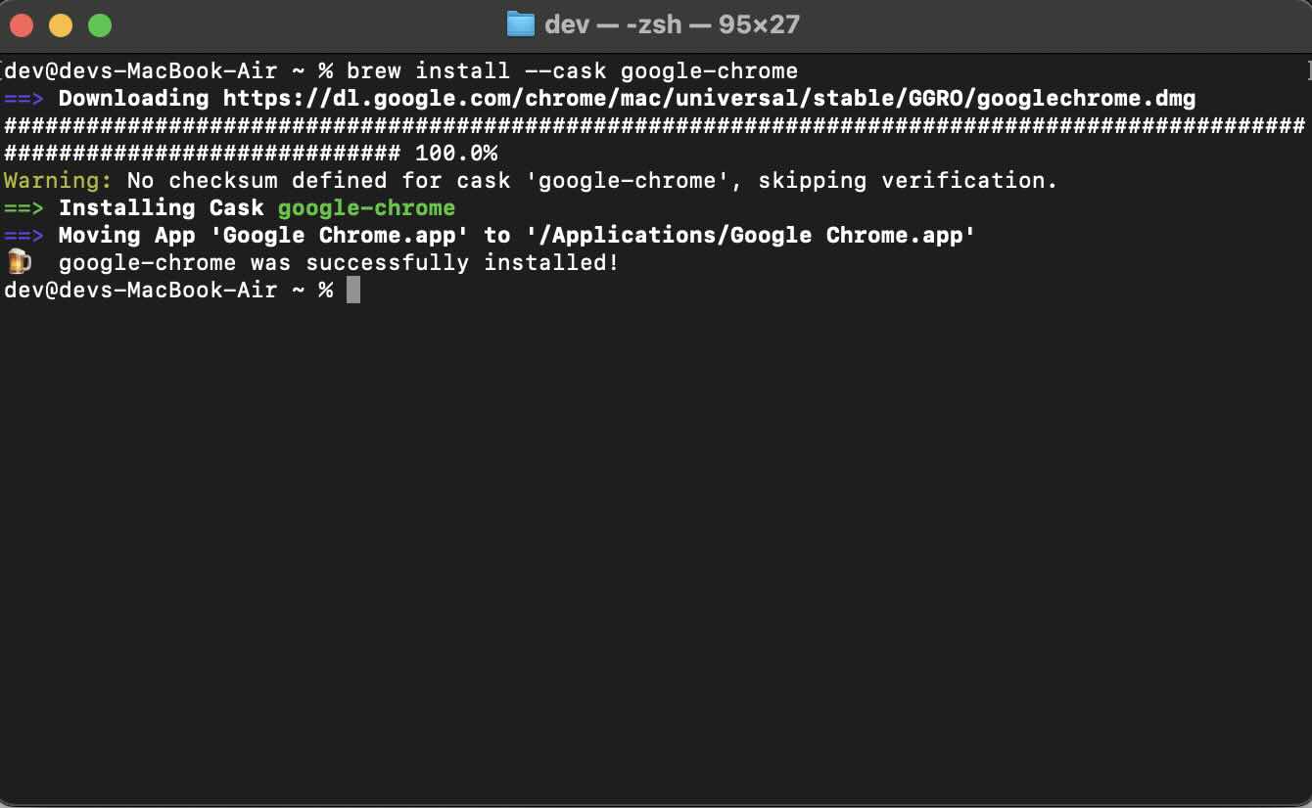Click the hash-mark progress bar
1312x808 pixels.
click(587, 125)
